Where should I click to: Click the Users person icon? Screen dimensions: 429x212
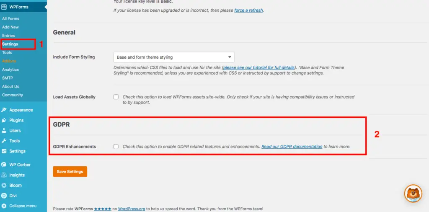coord(4,130)
